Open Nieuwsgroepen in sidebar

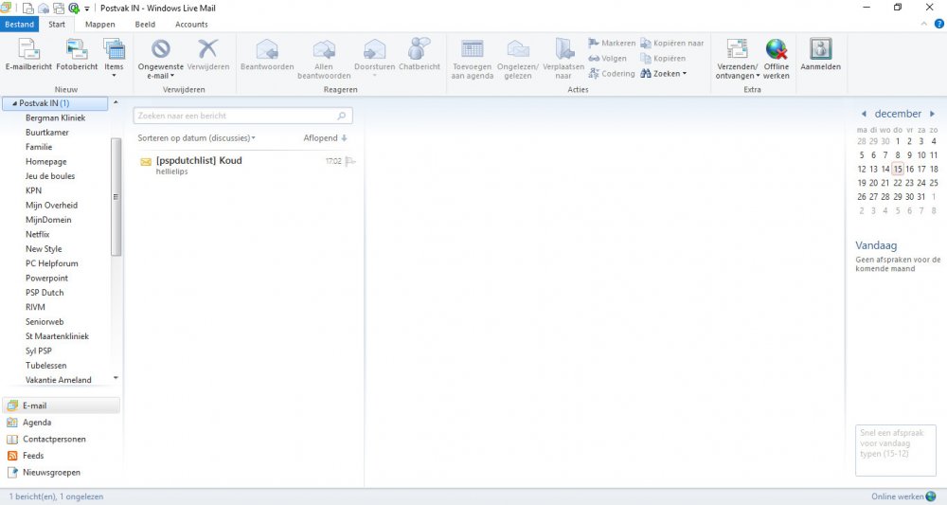click(51, 472)
